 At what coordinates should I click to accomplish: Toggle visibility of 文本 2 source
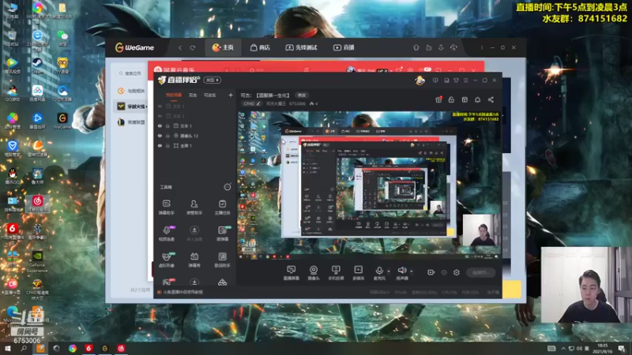[160, 116]
